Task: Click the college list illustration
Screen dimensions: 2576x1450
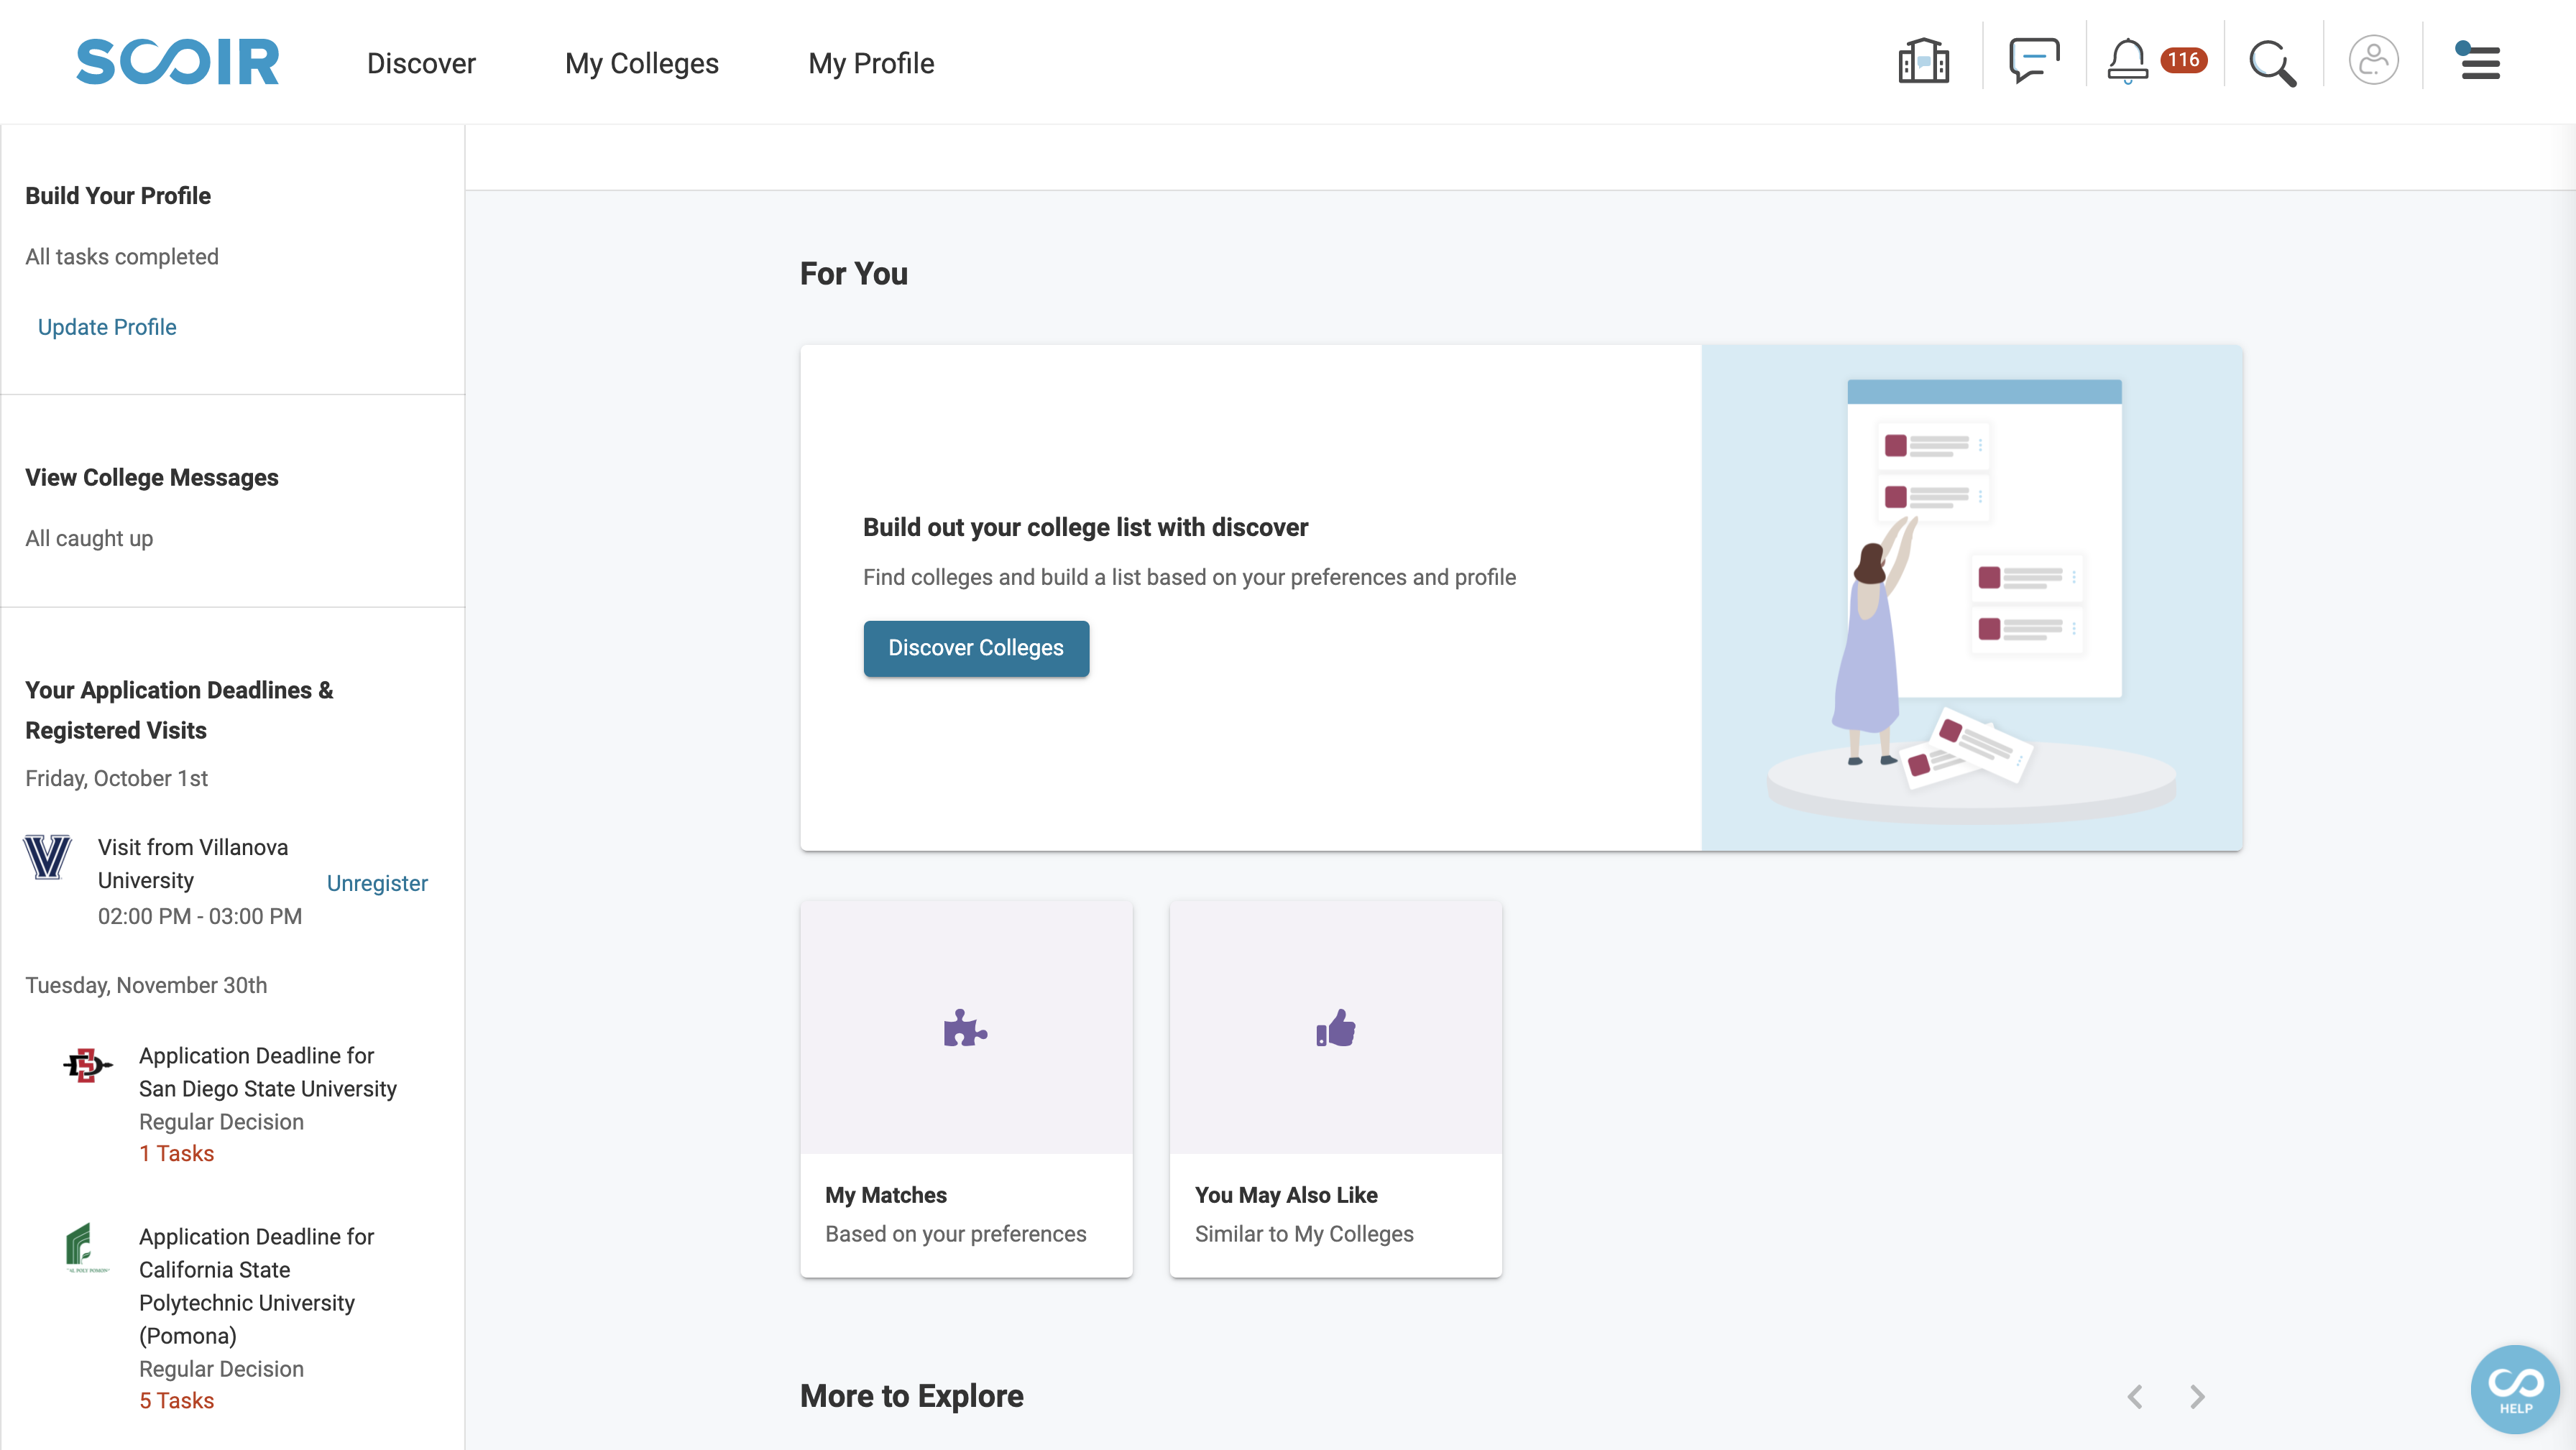Action: [1972, 598]
